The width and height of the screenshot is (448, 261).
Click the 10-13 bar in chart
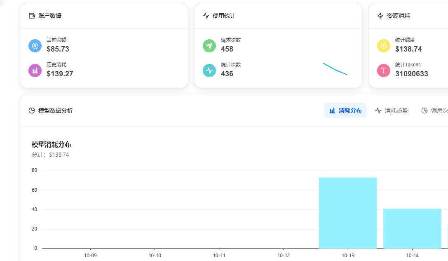348,213
